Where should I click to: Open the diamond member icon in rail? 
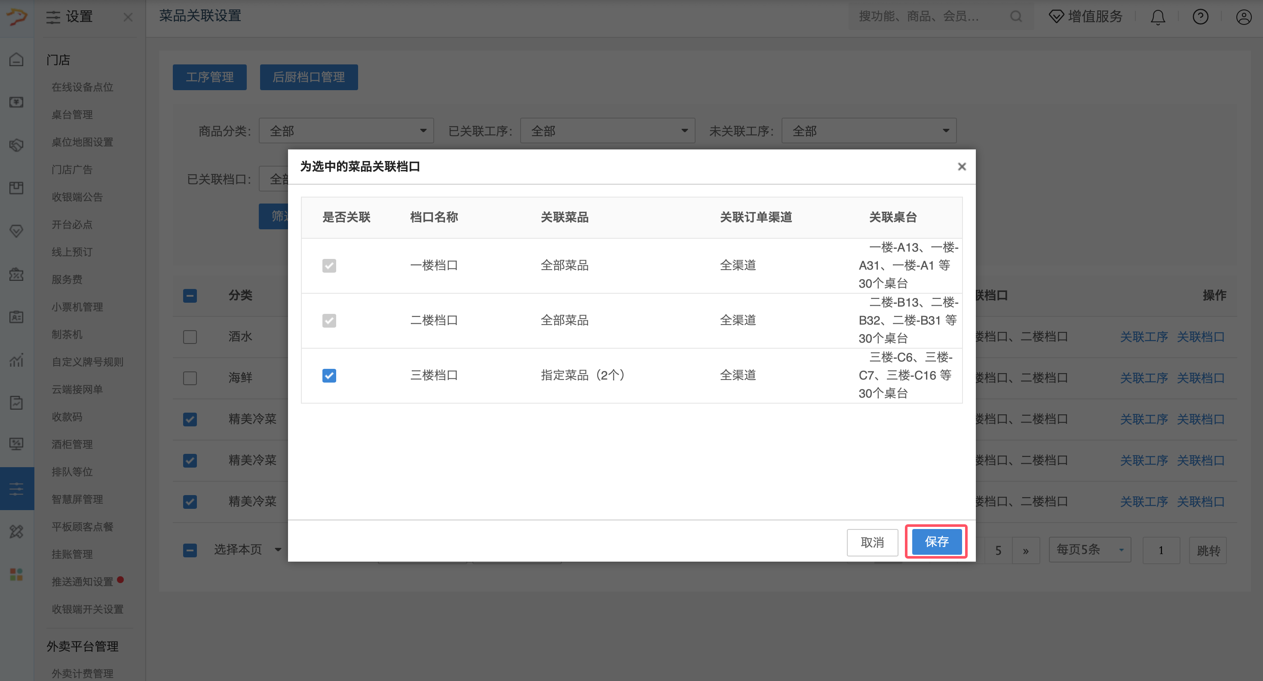(17, 231)
